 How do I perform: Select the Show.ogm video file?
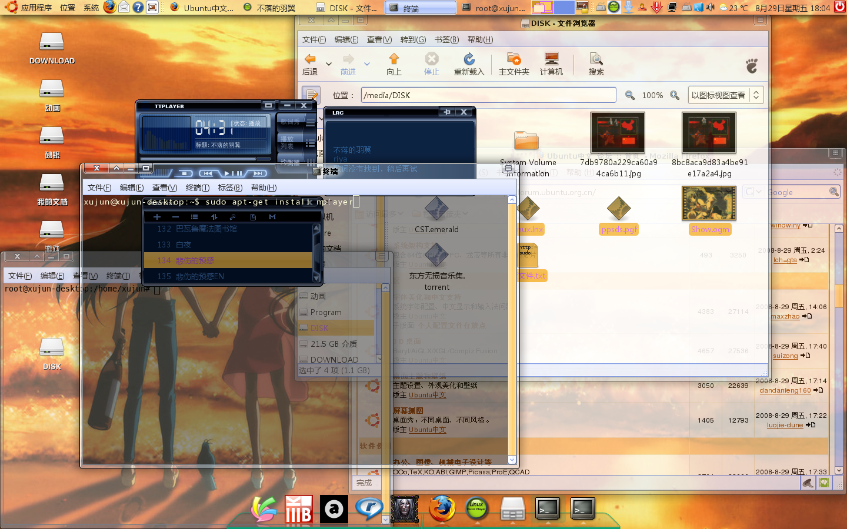[709, 210]
